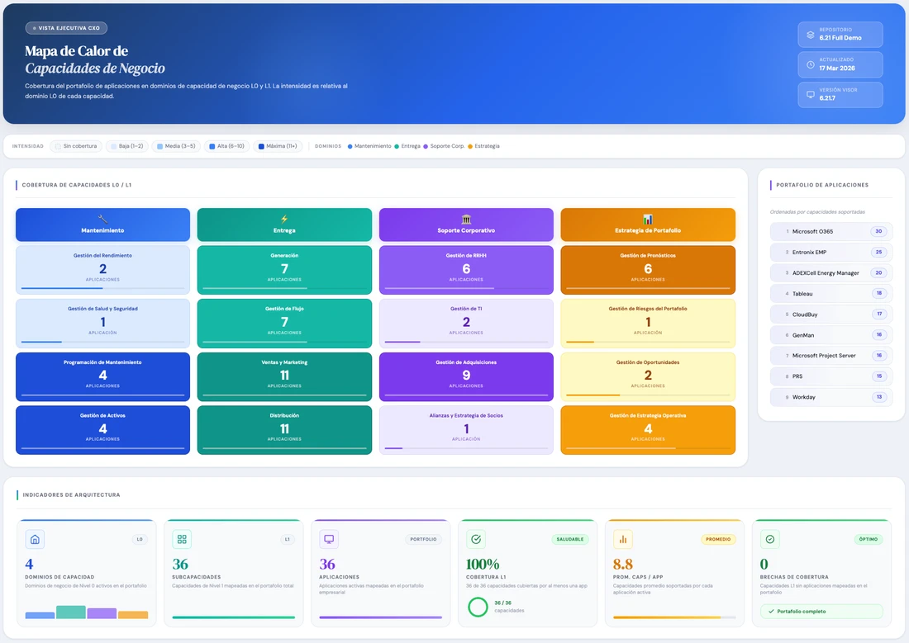Open the Vista Ejecutiva CXO view
The height and width of the screenshot is (643, 909).
coord(66,27)
